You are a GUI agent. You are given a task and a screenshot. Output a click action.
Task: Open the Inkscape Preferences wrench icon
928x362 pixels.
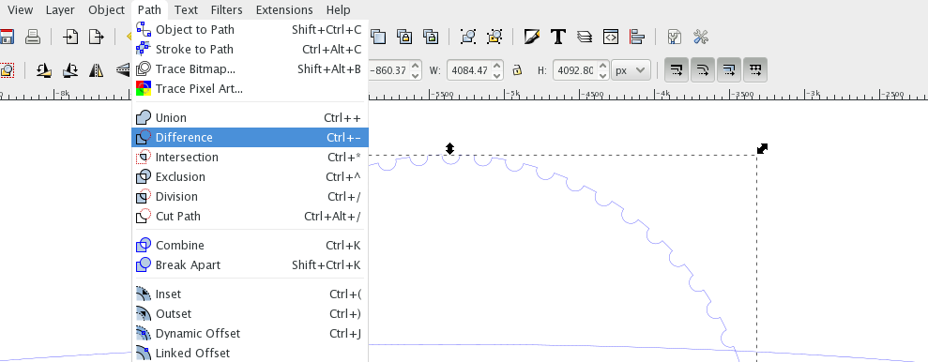point(700,38)
